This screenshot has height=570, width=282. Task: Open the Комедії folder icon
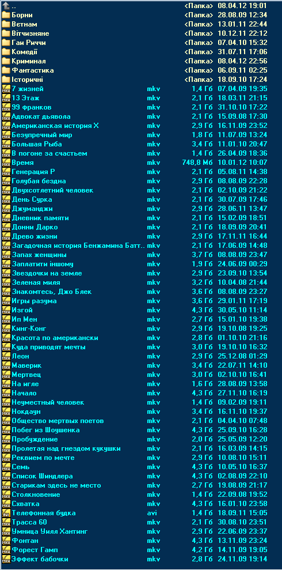[6, 52]
